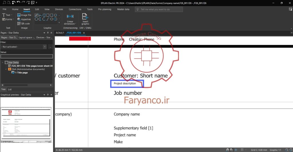Screen dimensions: 293x152
Task: Close the /F26_001.f26 document tab
Action: (84, 33)
